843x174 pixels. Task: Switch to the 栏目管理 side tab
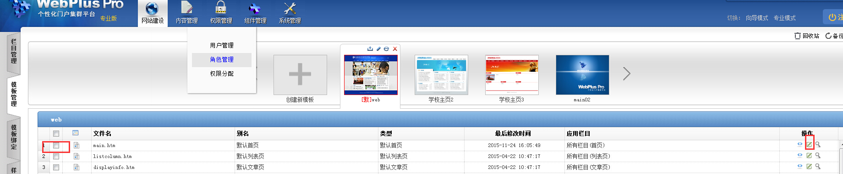point(14,51)
